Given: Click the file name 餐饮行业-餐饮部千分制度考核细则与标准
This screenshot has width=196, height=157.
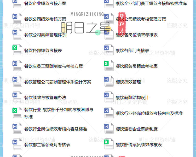Looking at the screenshot, I should coord(59,113).
